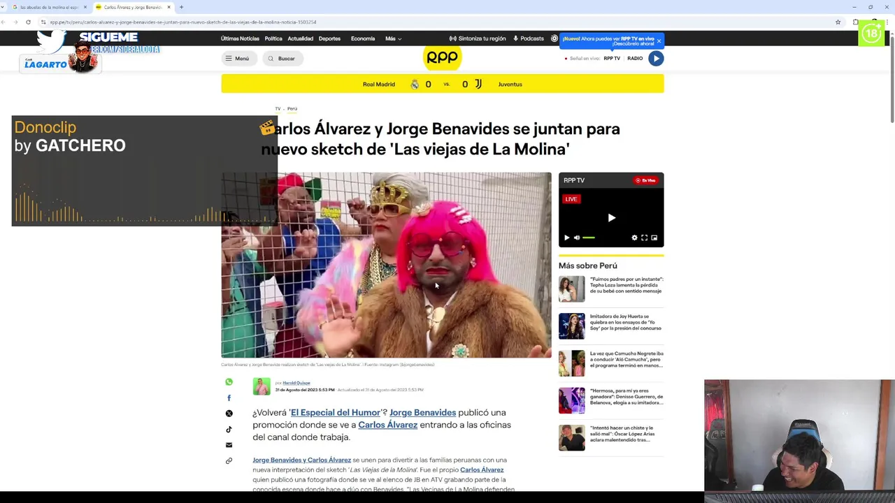Go to Últimas Noticias section

[240, 38]
